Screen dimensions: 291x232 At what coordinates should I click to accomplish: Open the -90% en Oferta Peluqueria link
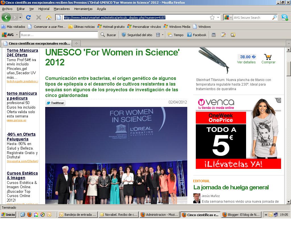21,136
